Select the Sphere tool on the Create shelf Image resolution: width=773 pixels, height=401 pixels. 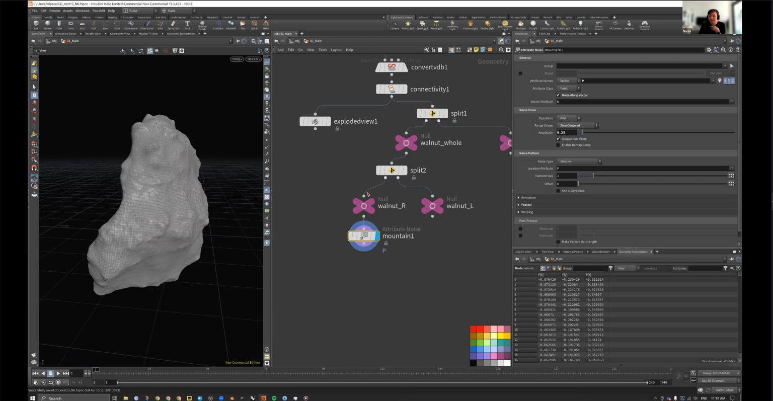pyautogui.click(x=48, y=24)
